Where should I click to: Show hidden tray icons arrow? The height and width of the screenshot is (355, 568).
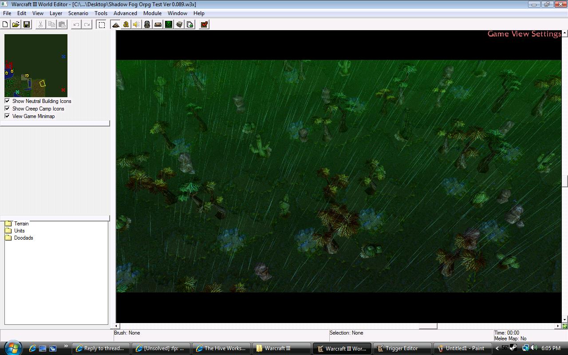coord(497,348)
